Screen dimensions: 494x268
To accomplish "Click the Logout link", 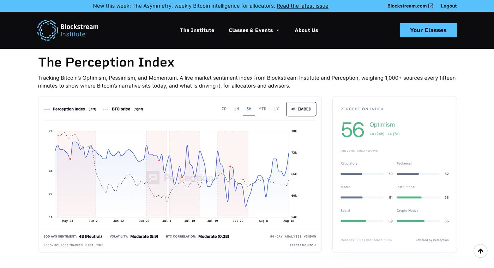I will [448, 6].
